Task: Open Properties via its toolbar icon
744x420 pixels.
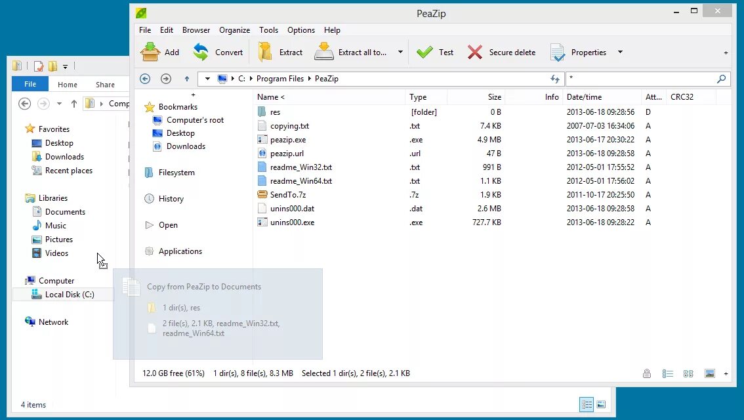Action: coord(558,52)
